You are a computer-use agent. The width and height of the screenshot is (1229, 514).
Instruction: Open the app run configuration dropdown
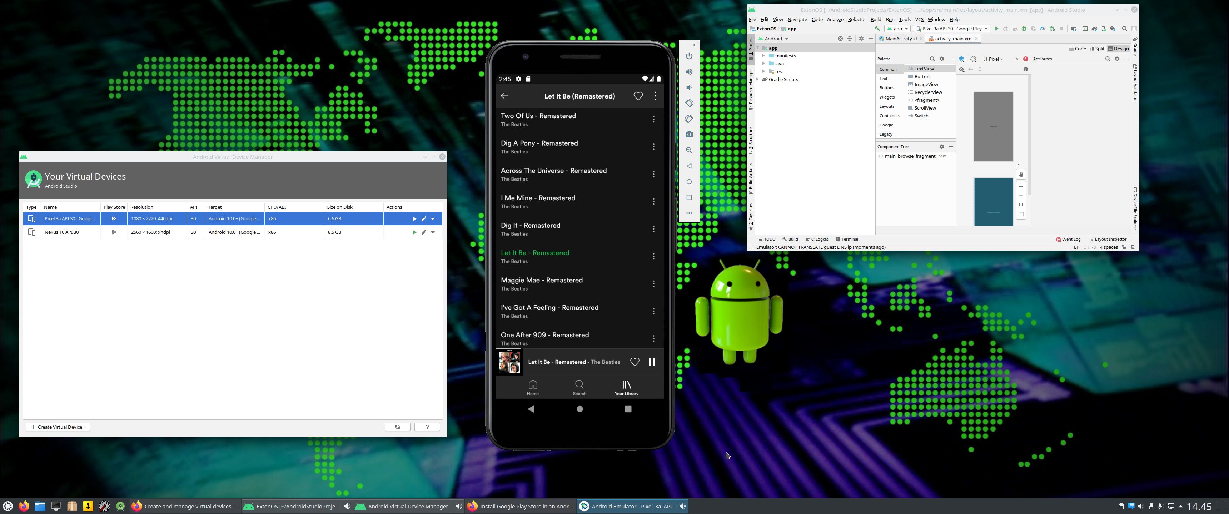897,29
